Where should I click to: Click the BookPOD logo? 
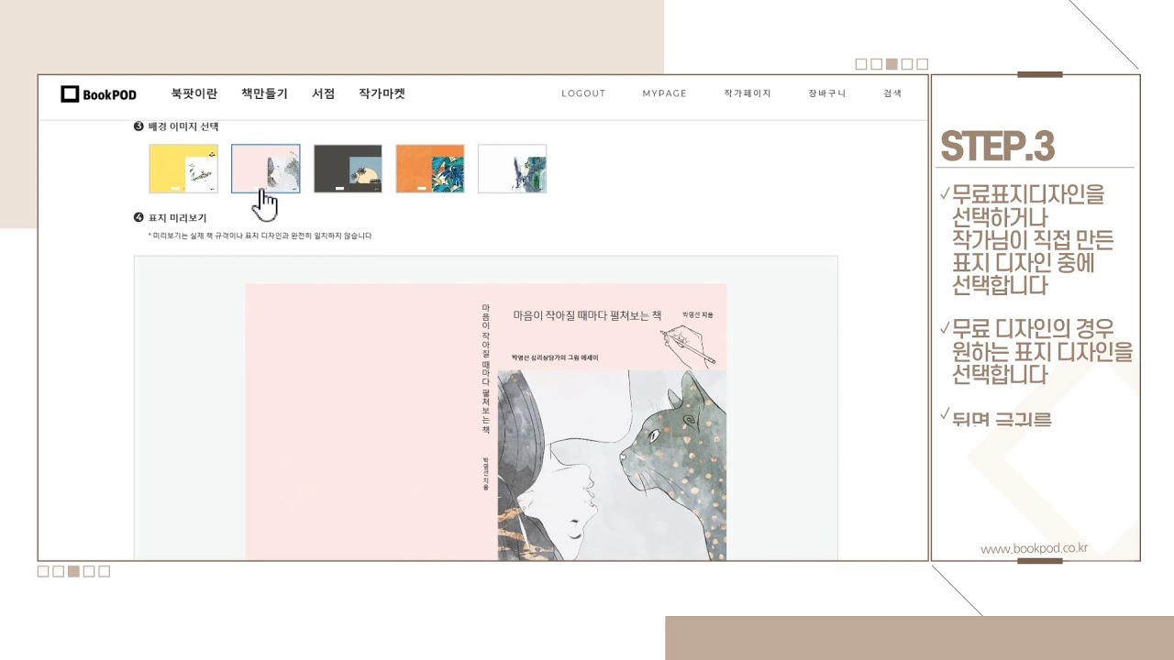pos(98,93)
